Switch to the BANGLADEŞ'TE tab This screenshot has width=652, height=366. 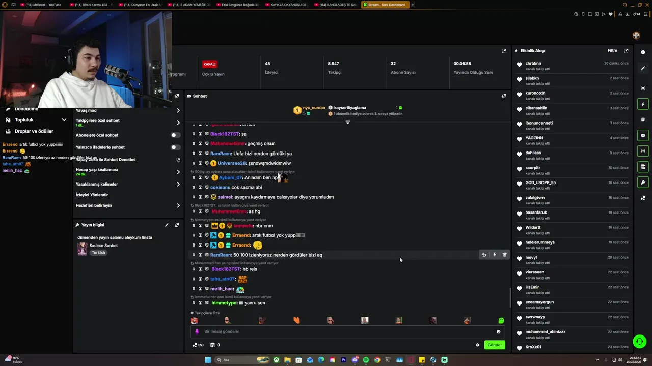pyautogui.click(x=336, y=5)
